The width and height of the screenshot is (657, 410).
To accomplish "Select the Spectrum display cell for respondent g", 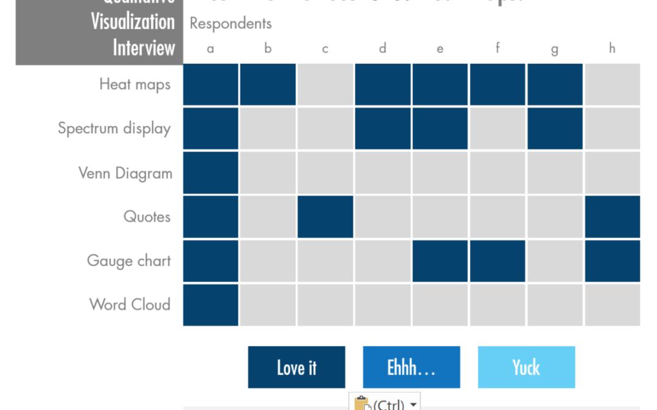I will click(x=555, y=128).
